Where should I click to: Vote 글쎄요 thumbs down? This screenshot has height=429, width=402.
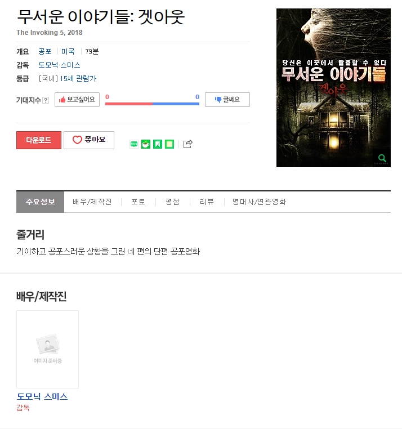[x=227, y=100]
